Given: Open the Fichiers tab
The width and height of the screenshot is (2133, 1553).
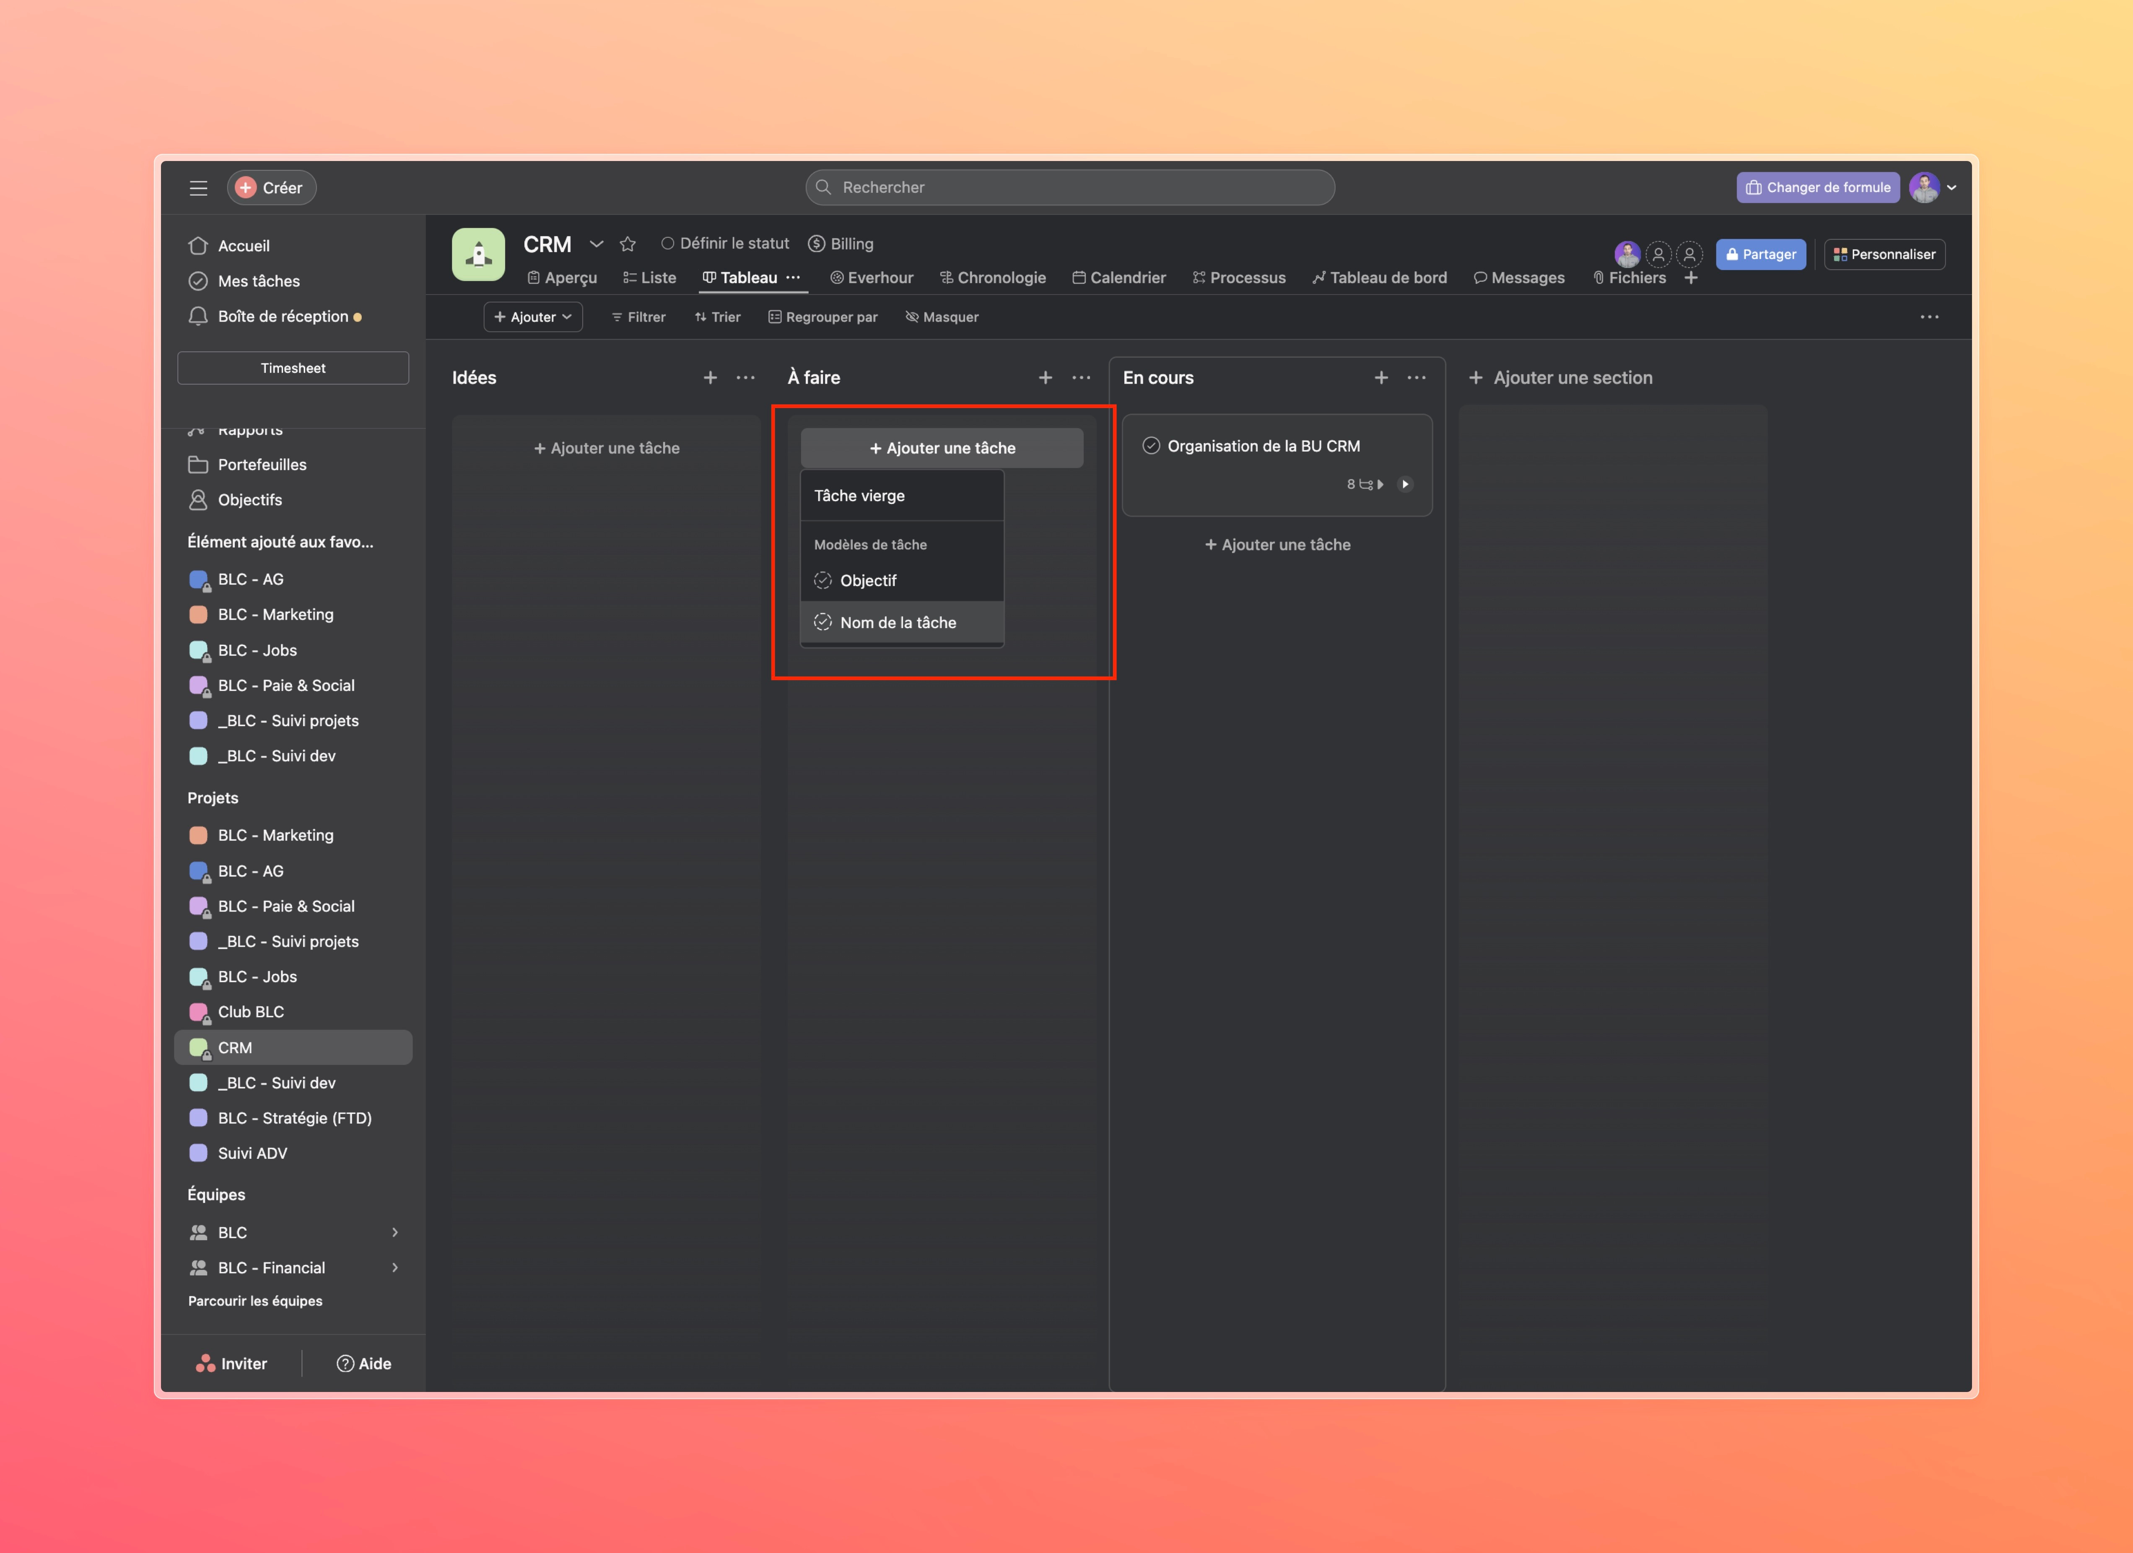Looking at the screenshot, I should tap(1629, 278).
